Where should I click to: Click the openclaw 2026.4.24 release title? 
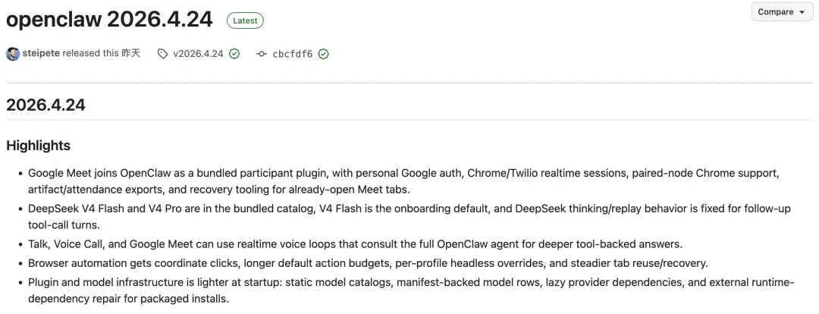(x=109, y=20)
